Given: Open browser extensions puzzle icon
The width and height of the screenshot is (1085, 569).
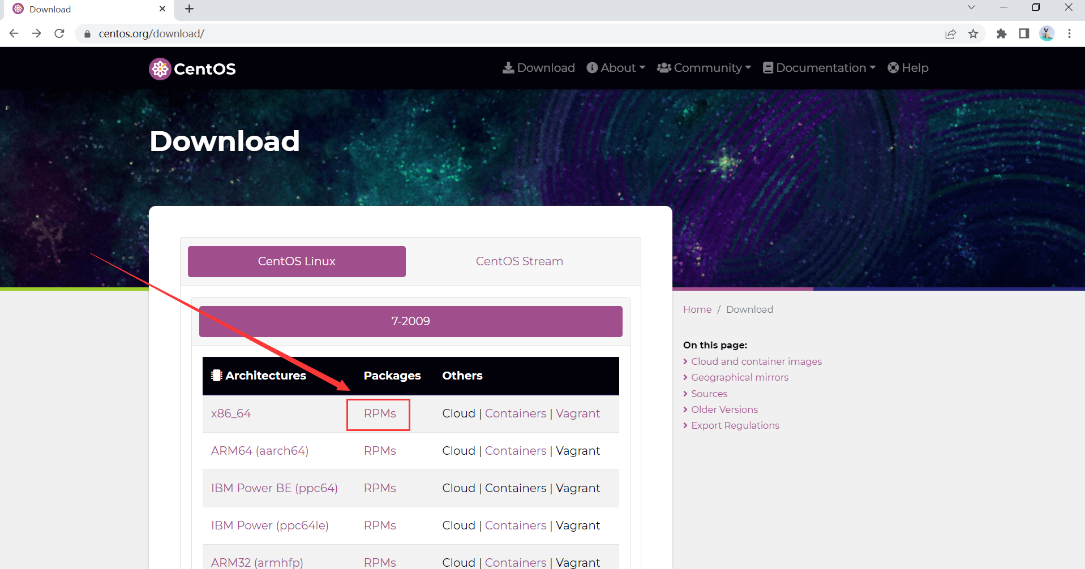Looking at the screenshot, I should [1002, 34].
